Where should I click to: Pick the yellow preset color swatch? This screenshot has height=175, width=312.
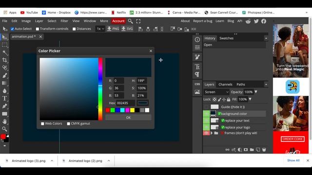132,110
